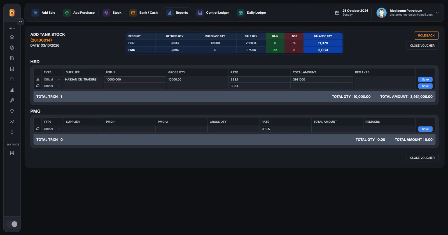
Task: Click the HSD-1 field showing 10000.000
Action: tap(135, 79)
